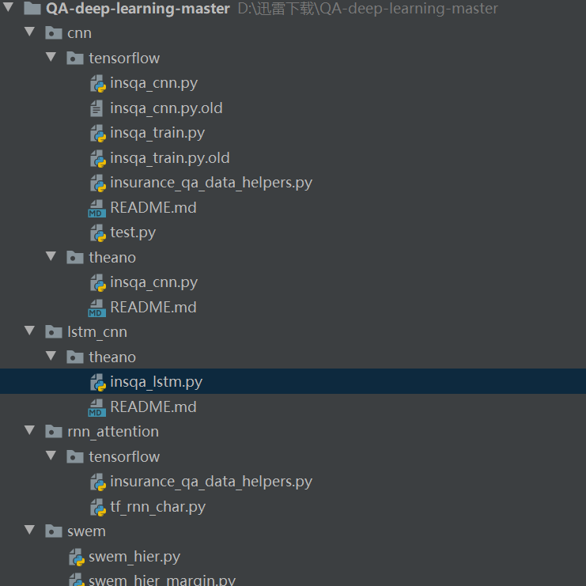Viewport: 586px width, 586px height.
Task: Collapse the tensorflow folder under rnn_attention
Action: pos(51,457)
